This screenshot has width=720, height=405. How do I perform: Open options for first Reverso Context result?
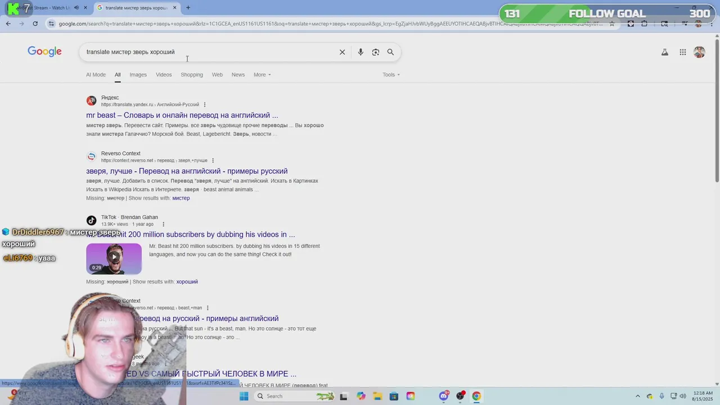[x=213, y=160]
